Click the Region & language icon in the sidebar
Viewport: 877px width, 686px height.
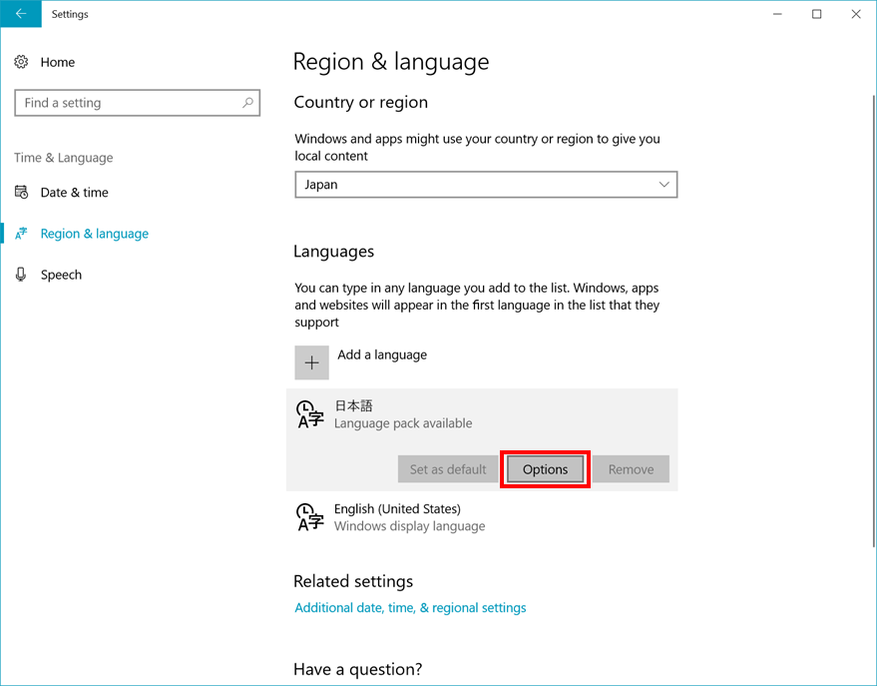tap(21, 234)
